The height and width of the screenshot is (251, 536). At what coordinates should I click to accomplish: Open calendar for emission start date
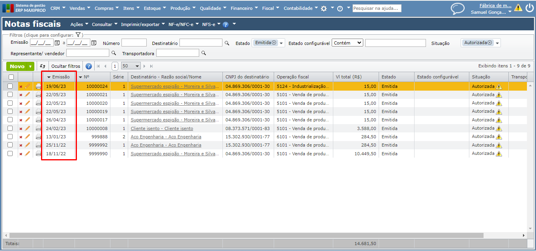point(57,43)
